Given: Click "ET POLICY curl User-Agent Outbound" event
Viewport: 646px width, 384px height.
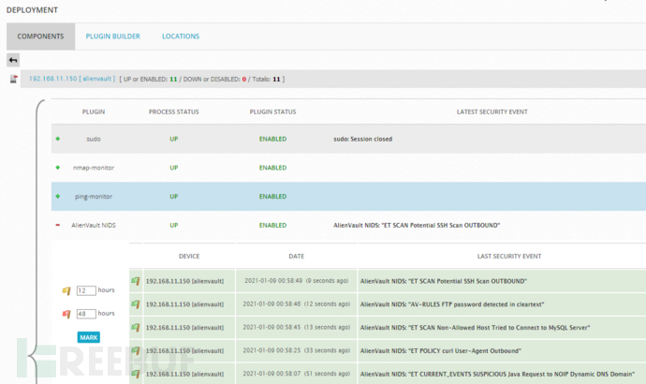Looking at the screenshot, I should click(440, 351).
